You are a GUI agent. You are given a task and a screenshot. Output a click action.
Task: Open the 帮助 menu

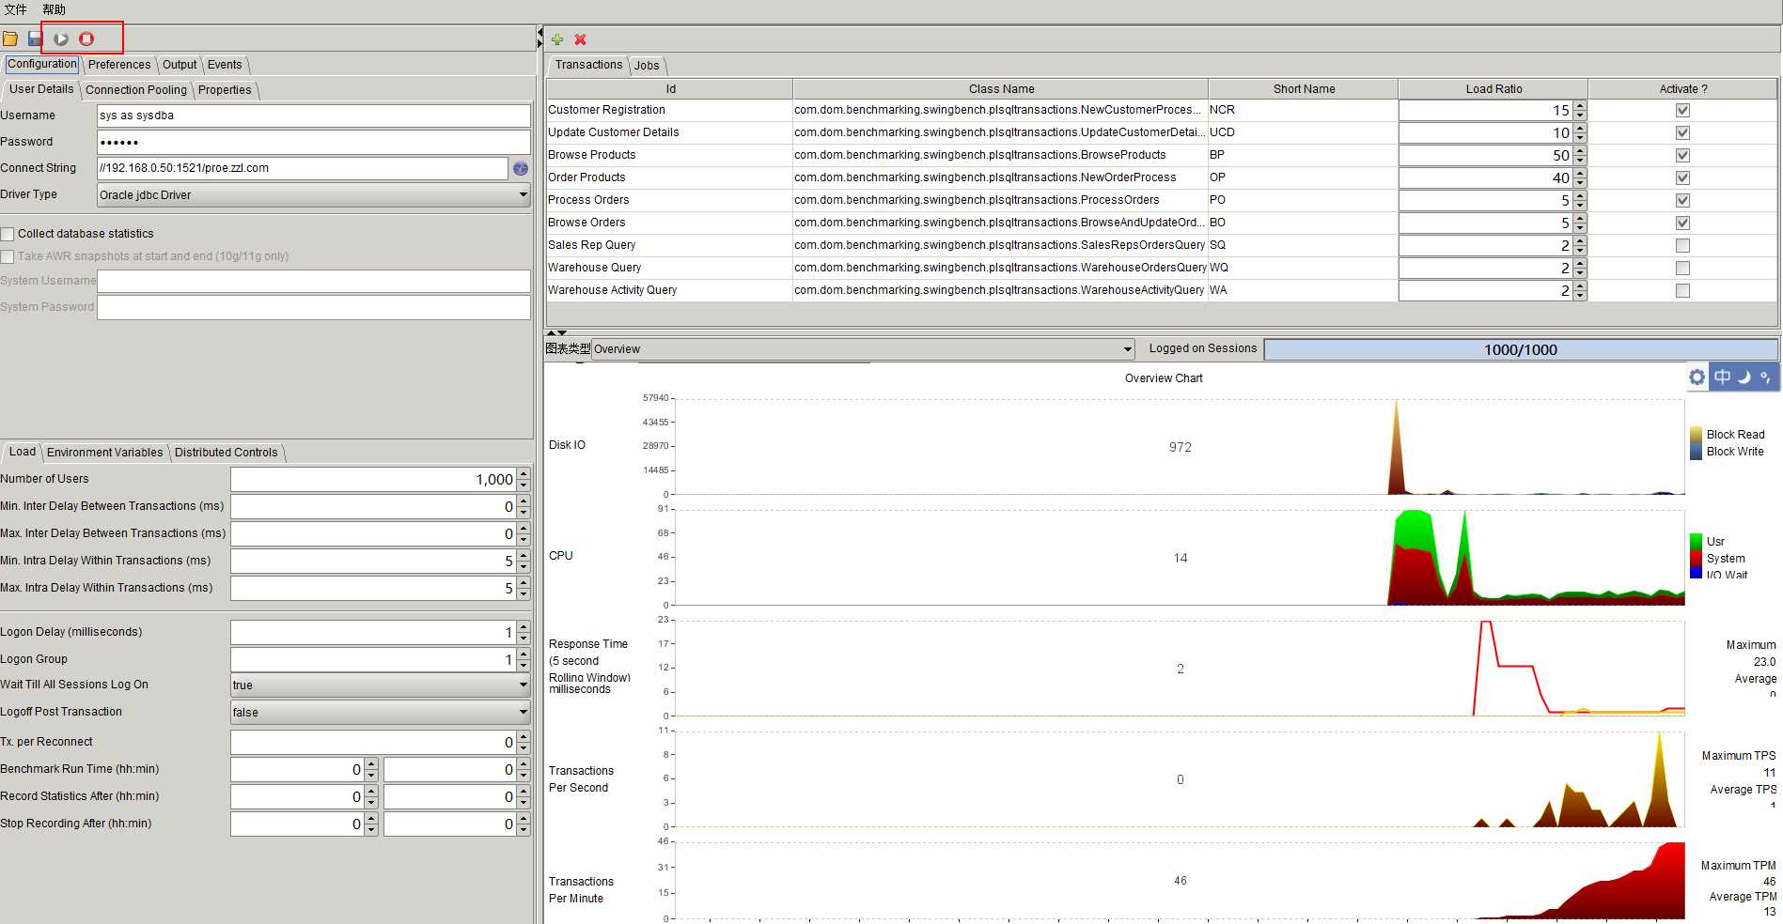tap(54, 9)
